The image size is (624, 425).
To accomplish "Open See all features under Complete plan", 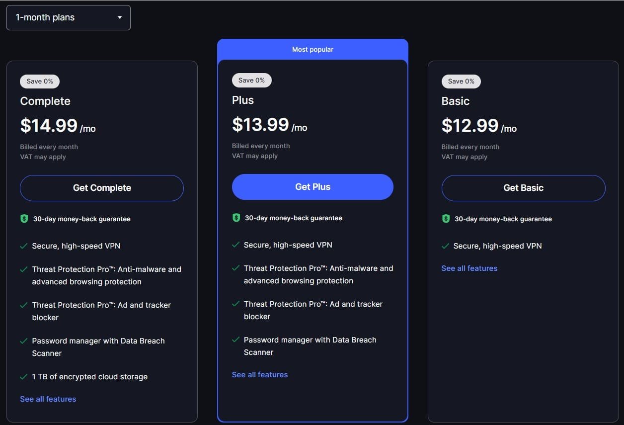I will tap(48, 399).
